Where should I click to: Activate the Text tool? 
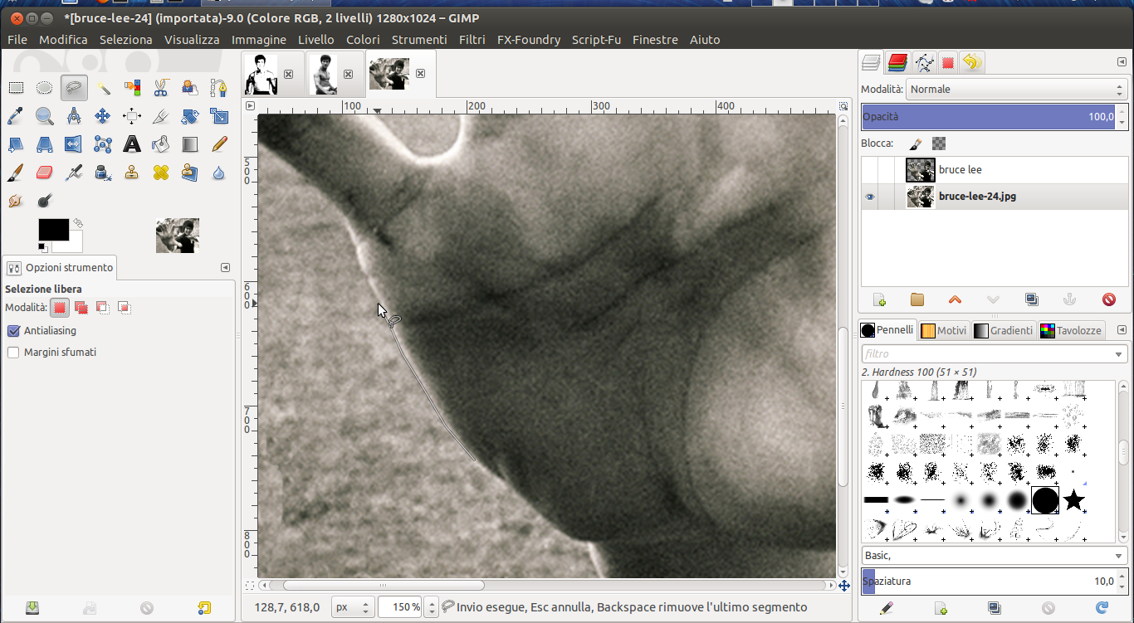coord(132,144)
